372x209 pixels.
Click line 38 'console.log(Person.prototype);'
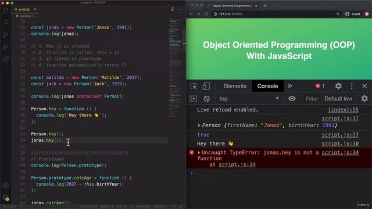click(69, 165)
